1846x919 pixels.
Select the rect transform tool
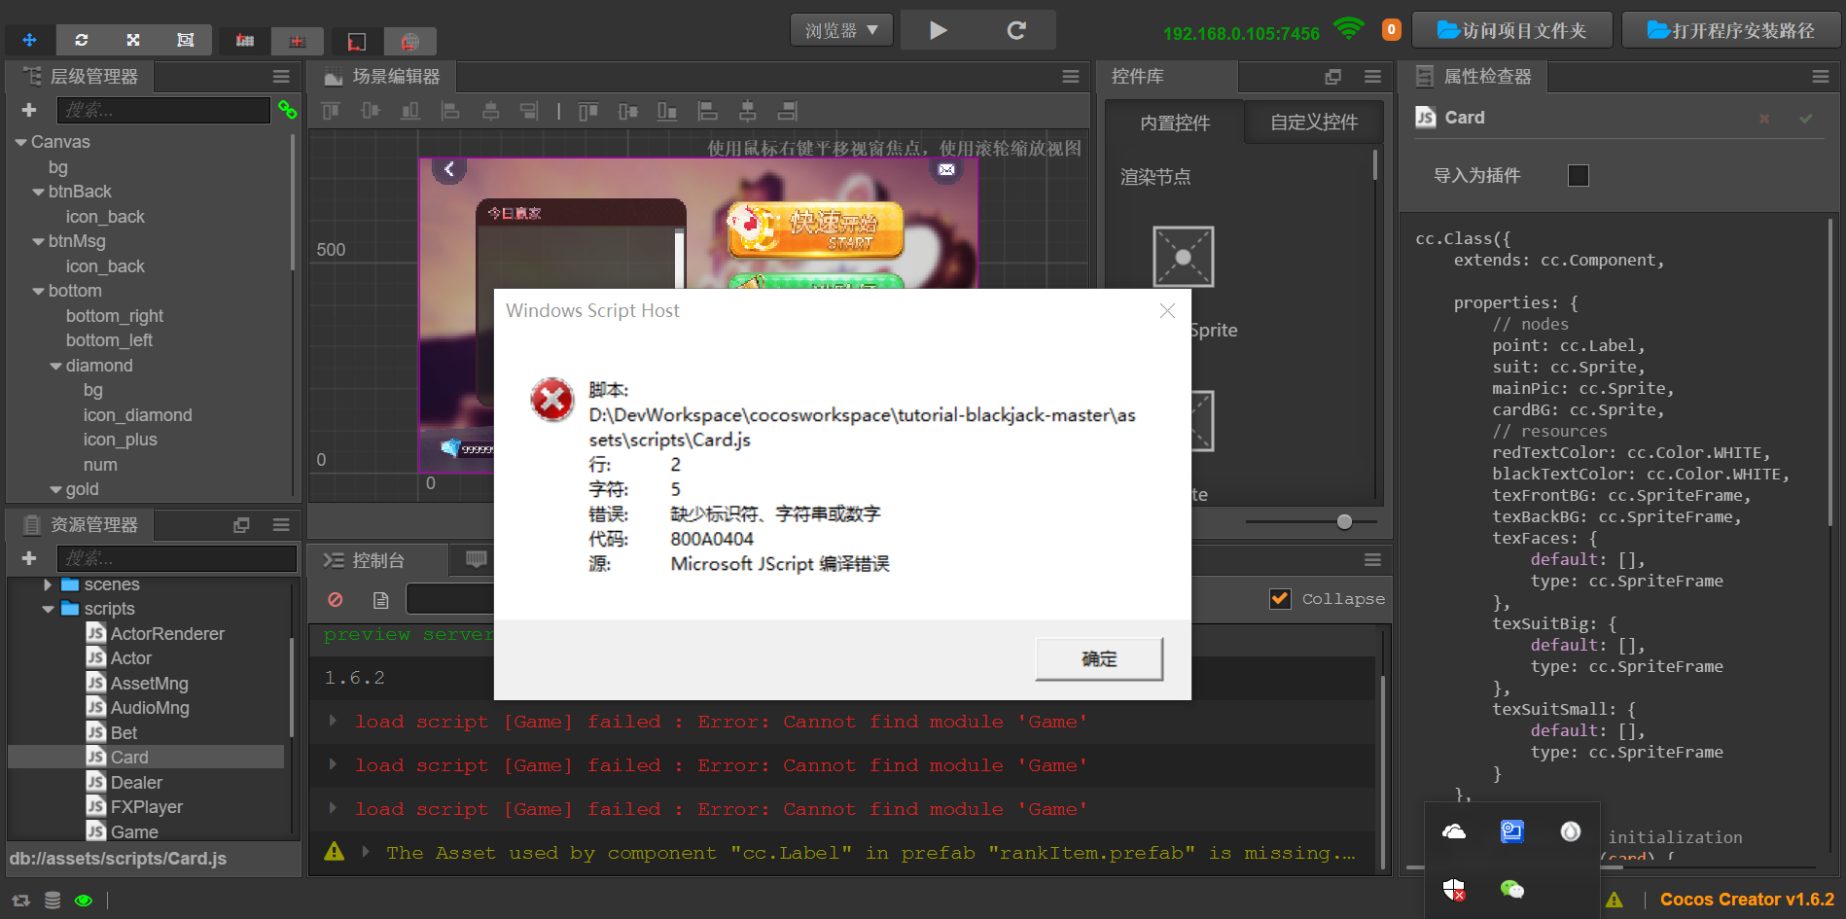point(185,40)
